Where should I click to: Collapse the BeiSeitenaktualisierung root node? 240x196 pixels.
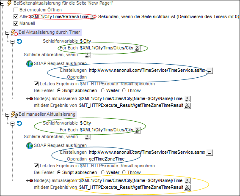click(x=2, y=3)
